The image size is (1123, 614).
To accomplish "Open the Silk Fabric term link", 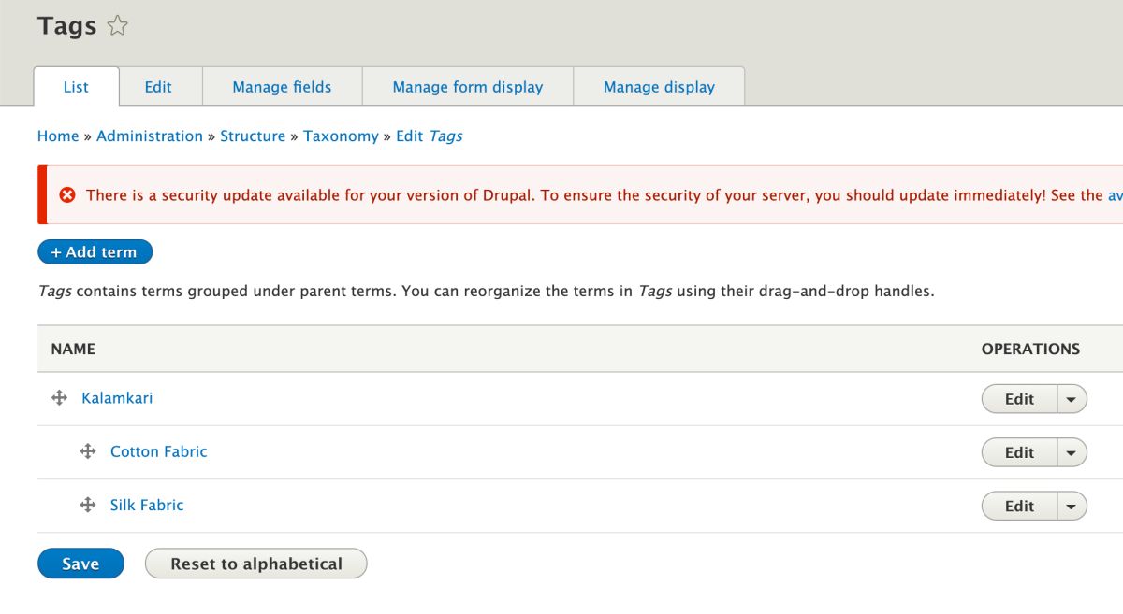I will point(147,505).
